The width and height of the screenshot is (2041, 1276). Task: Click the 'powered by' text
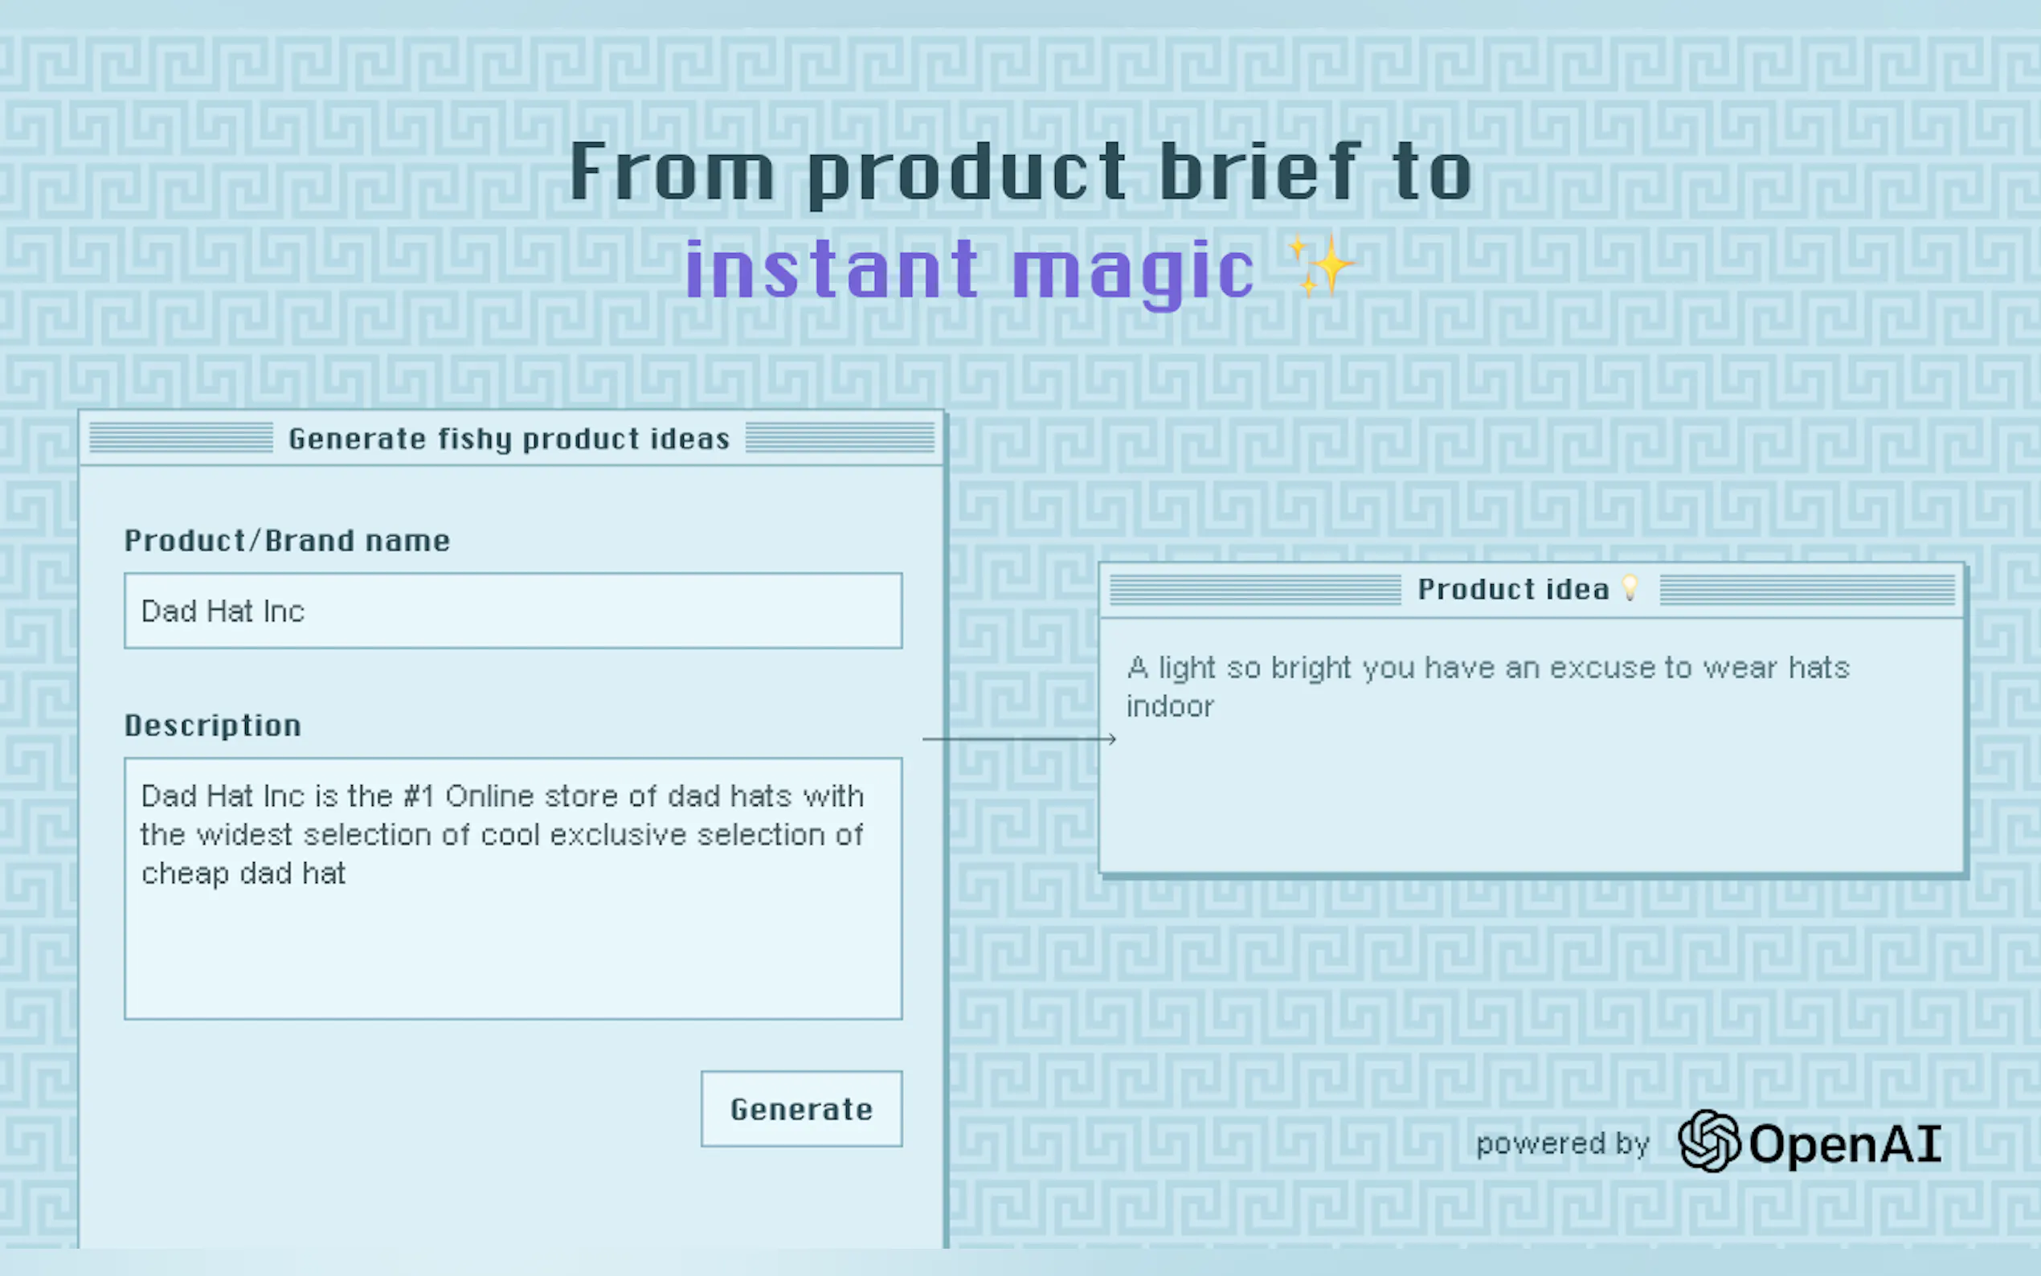1562,1144
